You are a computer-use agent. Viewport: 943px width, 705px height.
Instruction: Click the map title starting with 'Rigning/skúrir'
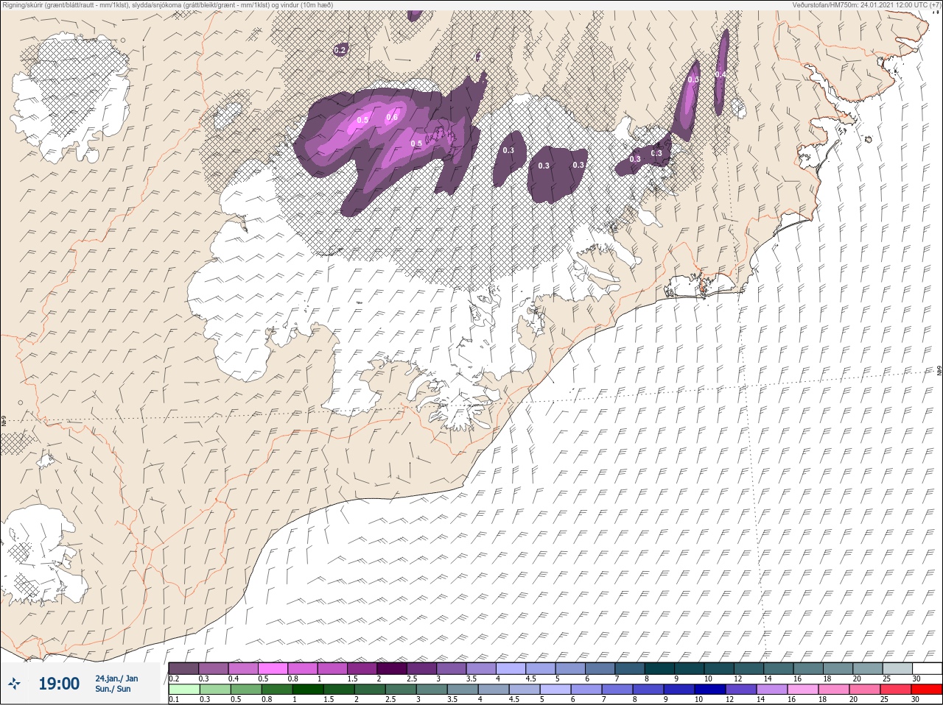(x=166, y=4)
